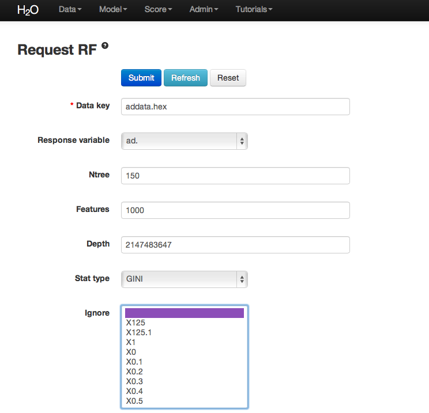
Task: Select X125.1 in the Ignore list
Action: 139,332
